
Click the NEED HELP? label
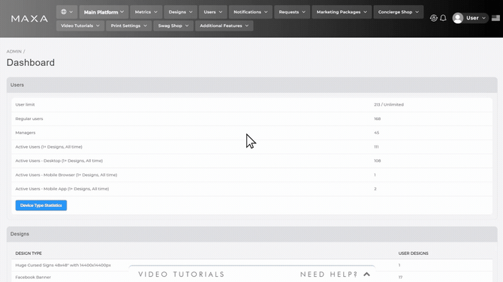[329, 274]
